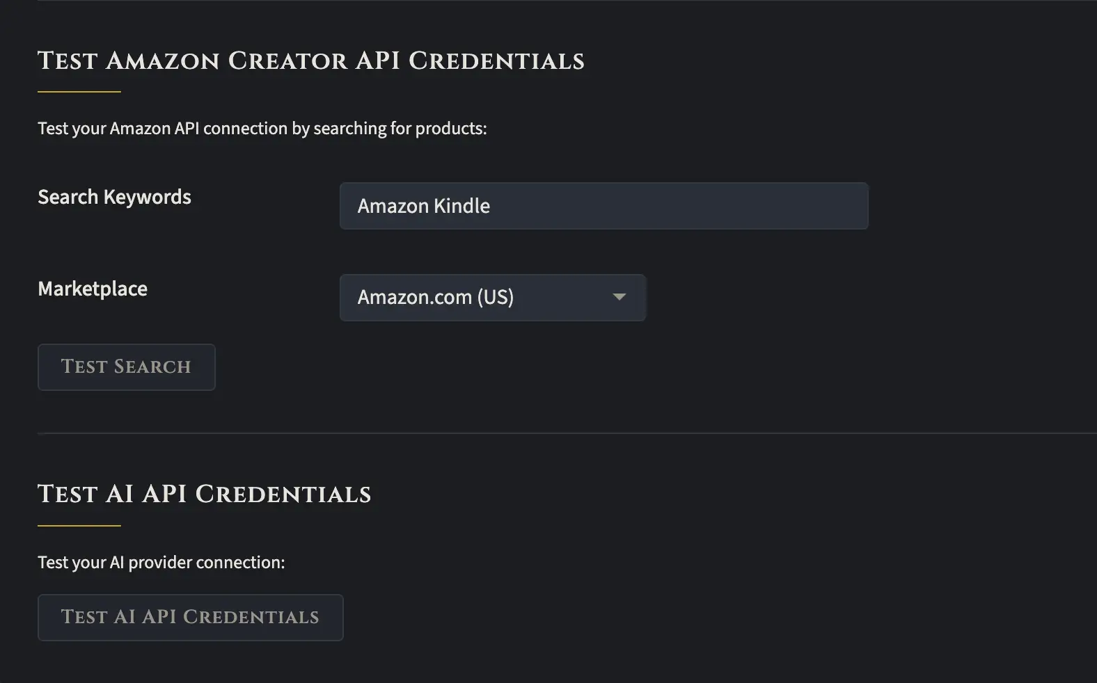Viewport: 1097px width, 683px height.
Task: Click gold underline below AI API heading
Action: tap(79, 526)
